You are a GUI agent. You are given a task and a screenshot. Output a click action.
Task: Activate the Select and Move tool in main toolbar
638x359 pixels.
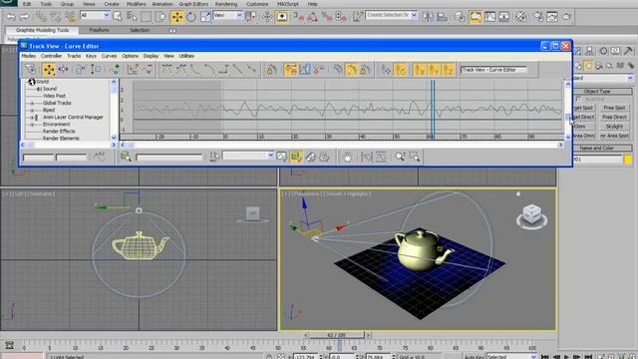pos(177,17)
